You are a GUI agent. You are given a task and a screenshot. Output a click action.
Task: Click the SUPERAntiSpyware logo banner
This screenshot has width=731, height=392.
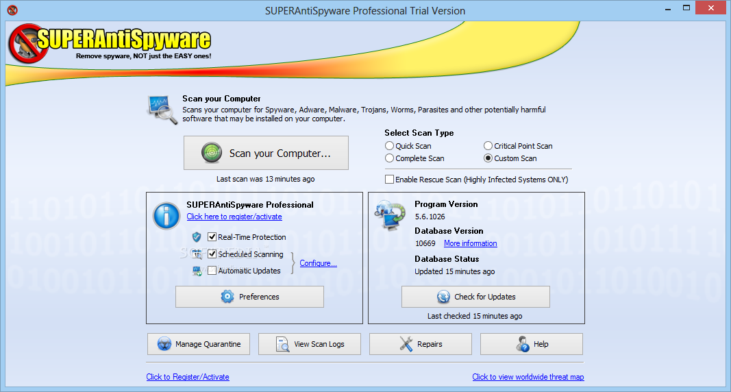[x=110, y=44]
